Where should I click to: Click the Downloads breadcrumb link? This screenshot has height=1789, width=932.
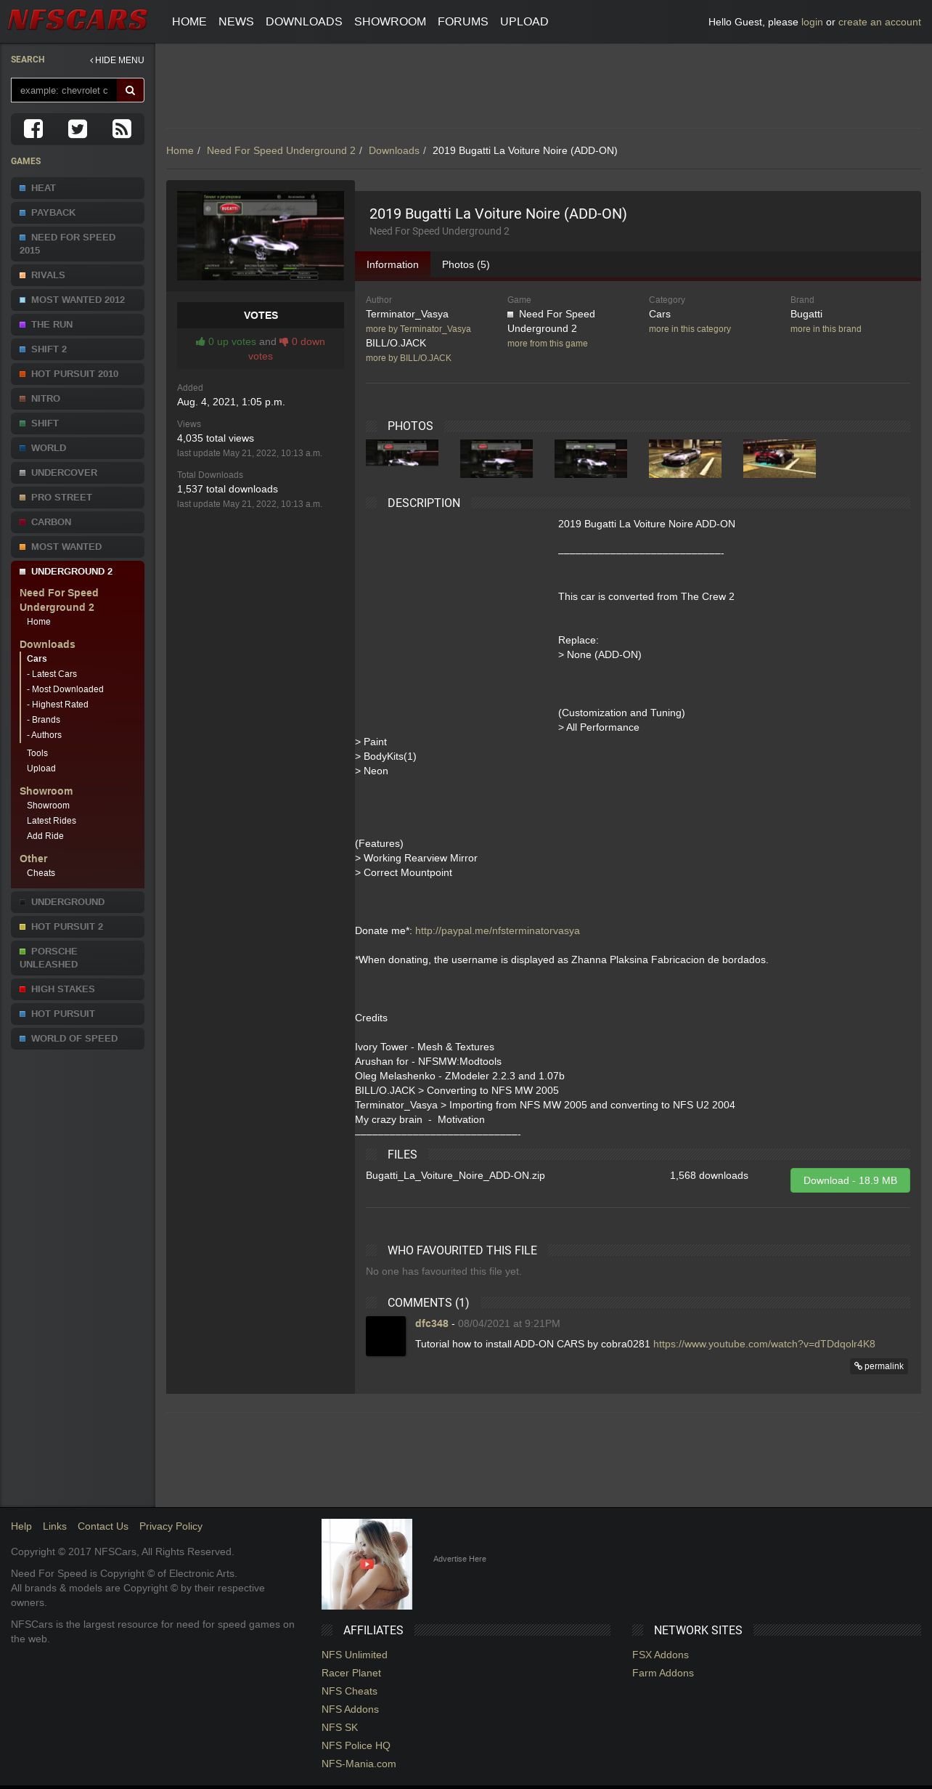394,150
